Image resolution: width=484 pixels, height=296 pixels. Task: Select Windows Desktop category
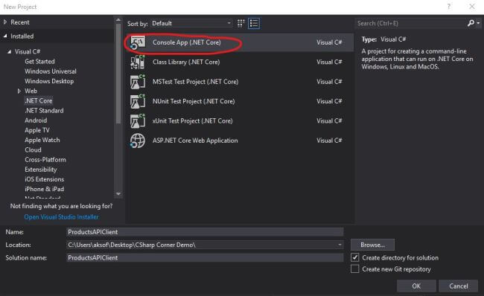pos(49,81)
